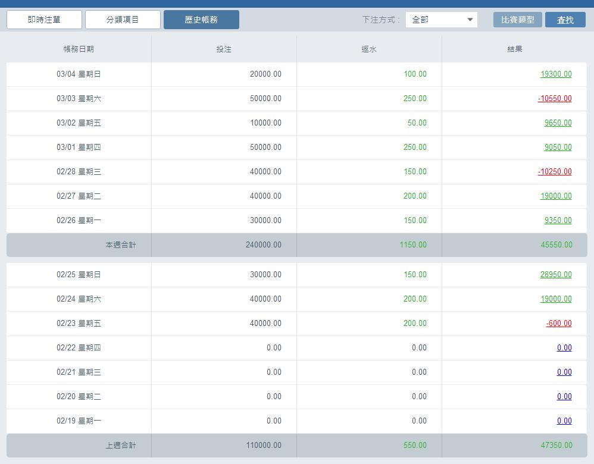Select the 歷史帳務 tab

[x=201, y=20]
